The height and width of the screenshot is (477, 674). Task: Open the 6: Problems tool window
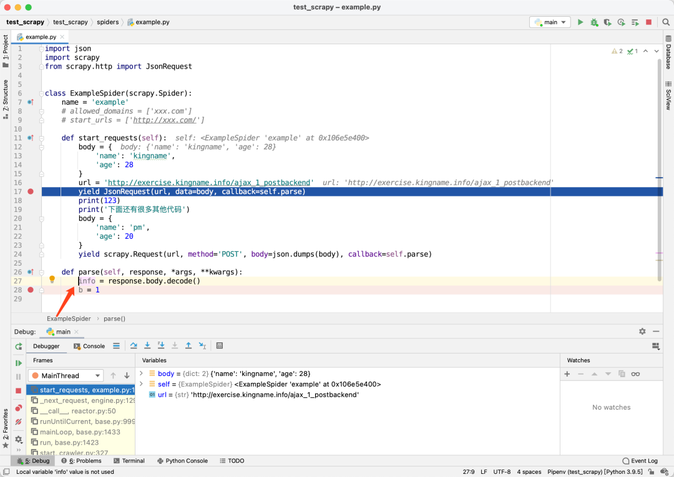point(81,461)
